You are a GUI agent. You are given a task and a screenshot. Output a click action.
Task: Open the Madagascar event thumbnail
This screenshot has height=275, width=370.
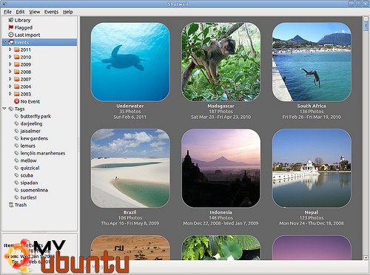[221, 62]
